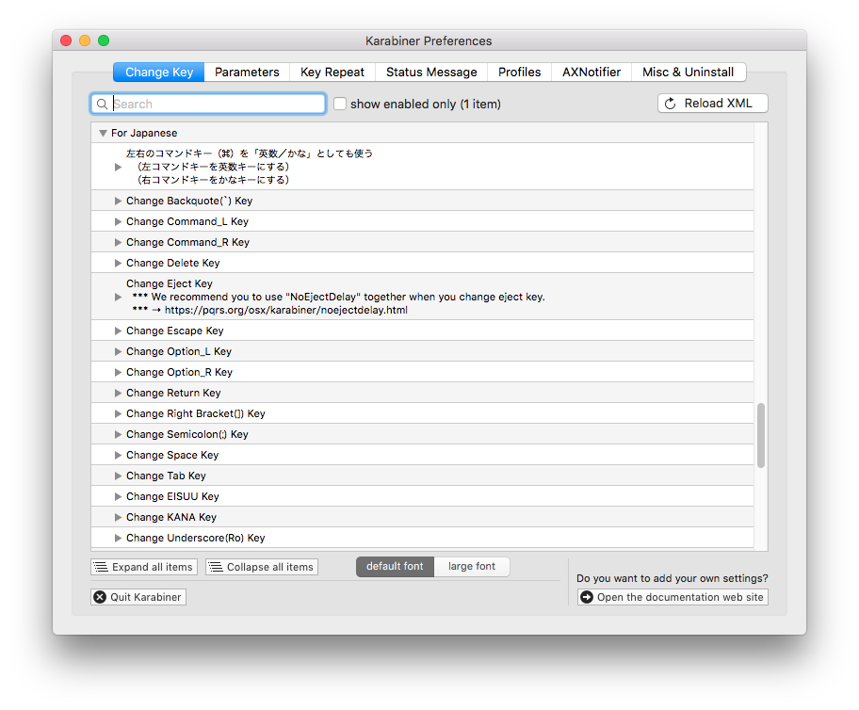This screenshot has height=710, width=859.
Task: Expand the Change Backquote(`) Key item
Action: coord(118,201)
